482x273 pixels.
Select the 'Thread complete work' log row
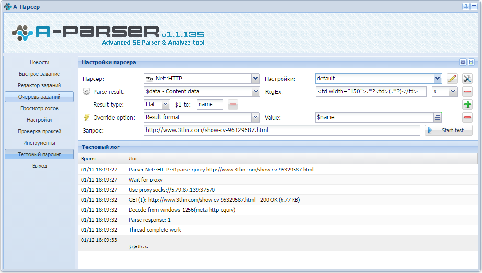coord(278,230)
